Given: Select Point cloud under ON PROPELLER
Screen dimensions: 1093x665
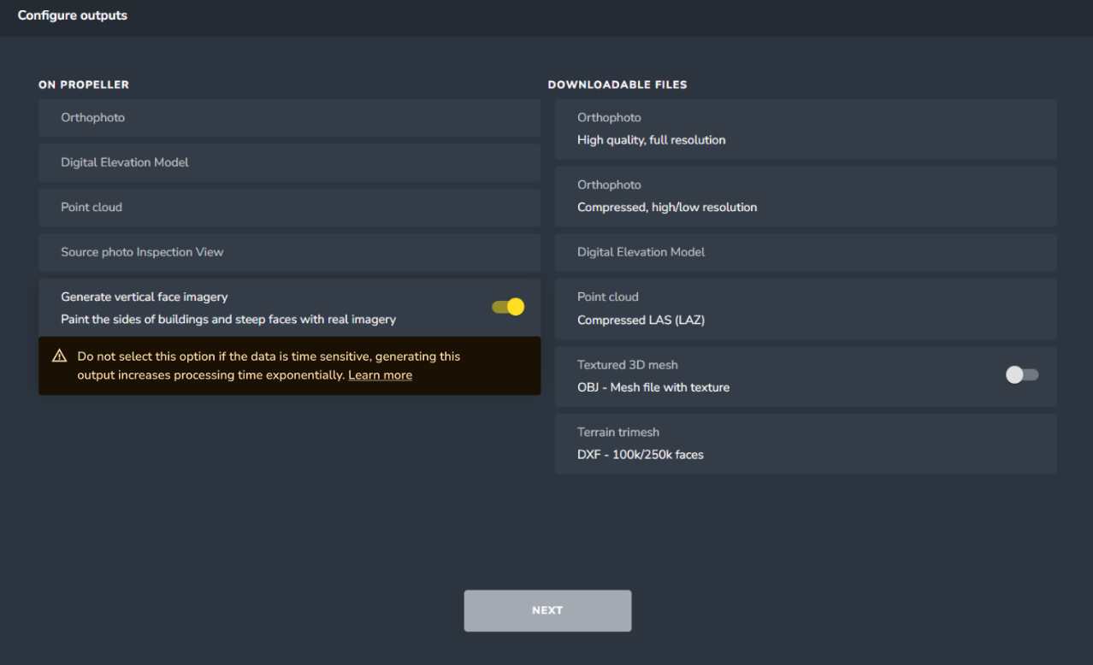Looking at the screenshot, I should point(288,207).
